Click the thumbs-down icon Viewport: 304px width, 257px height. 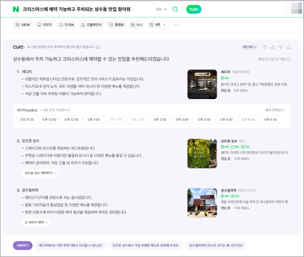point(281,47)
